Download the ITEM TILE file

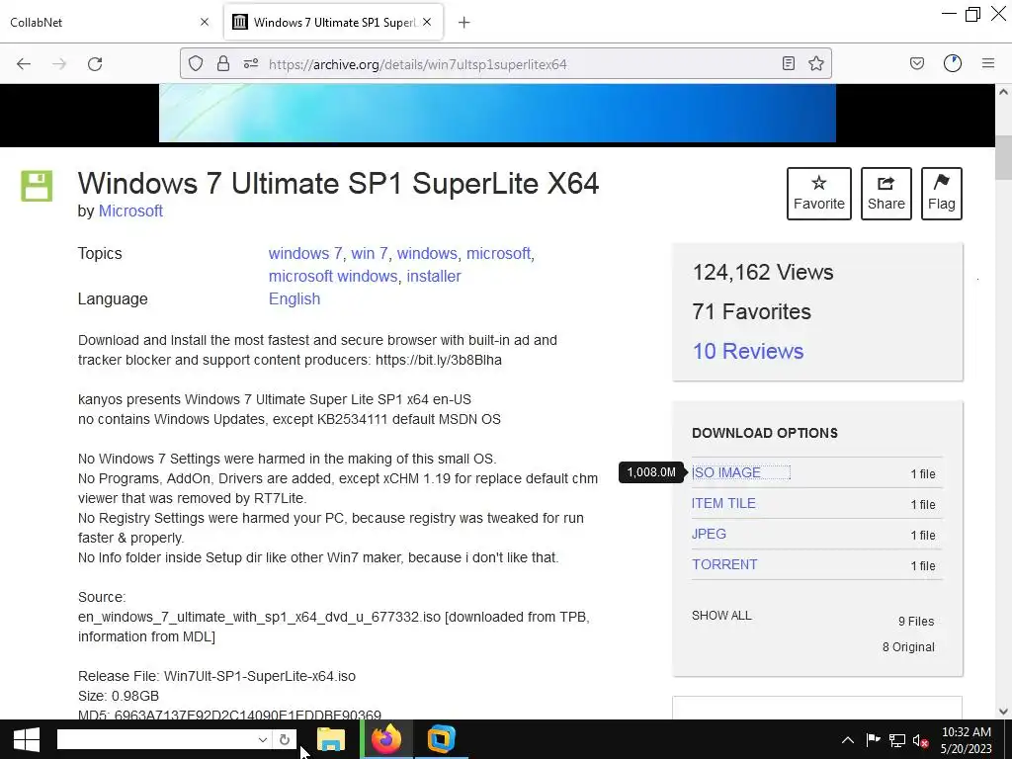tap(723, 503)
